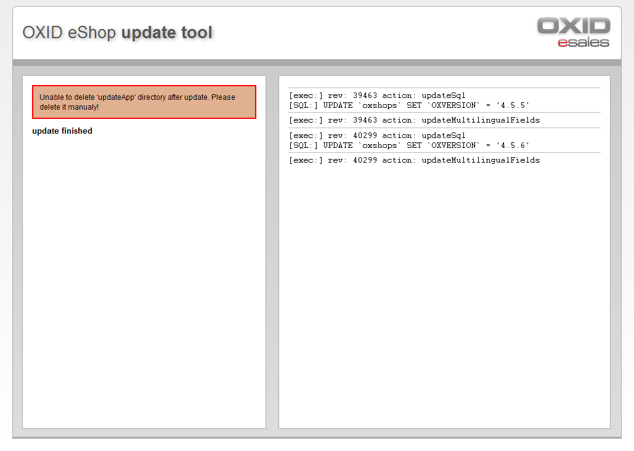634x451 pixels.
Task: Select the SQL line setting OXVERSION to '4.5.5'
Action: click(x=408, y=105)
